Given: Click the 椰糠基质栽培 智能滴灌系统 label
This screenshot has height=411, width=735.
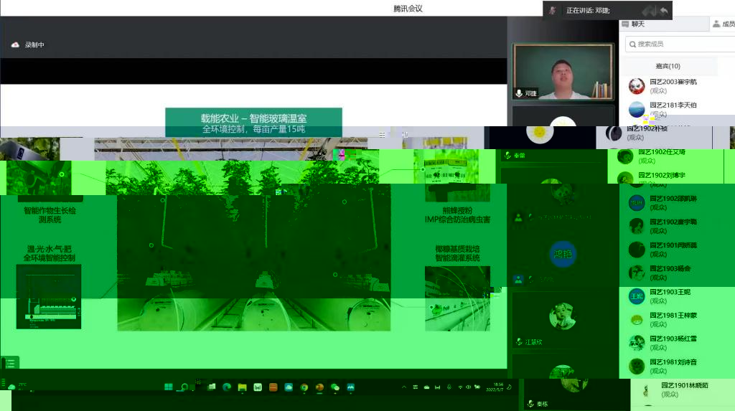Looking at the screenshot, I should [457, 253].
